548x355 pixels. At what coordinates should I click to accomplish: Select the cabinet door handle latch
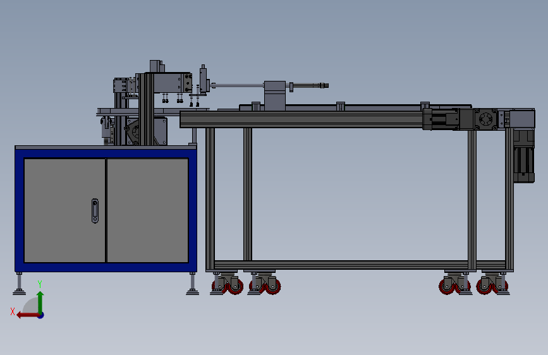95,211
